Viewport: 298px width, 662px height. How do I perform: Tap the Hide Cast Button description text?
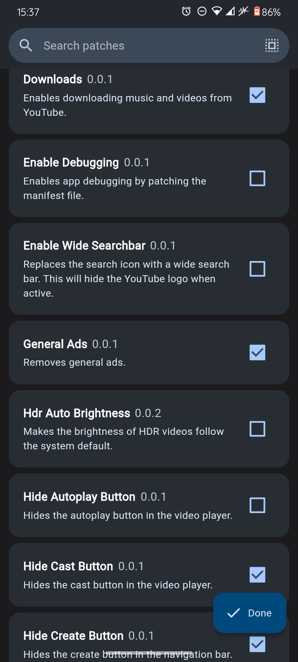(118, 585)
